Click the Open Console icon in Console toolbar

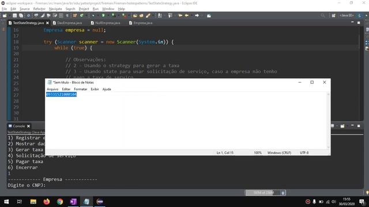342,126
